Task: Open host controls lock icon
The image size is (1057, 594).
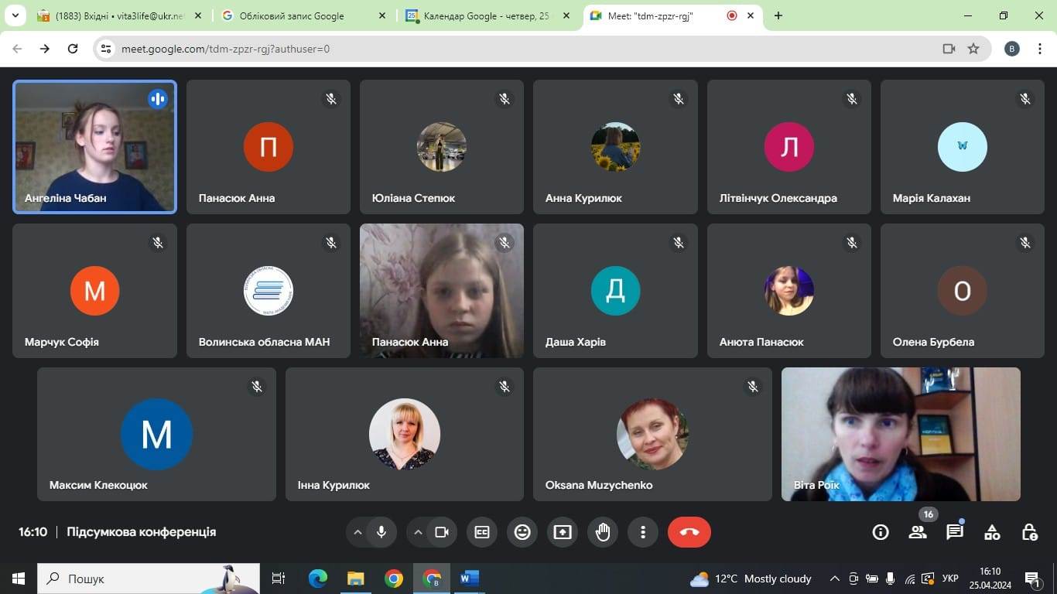Action: click(1029, 532)
